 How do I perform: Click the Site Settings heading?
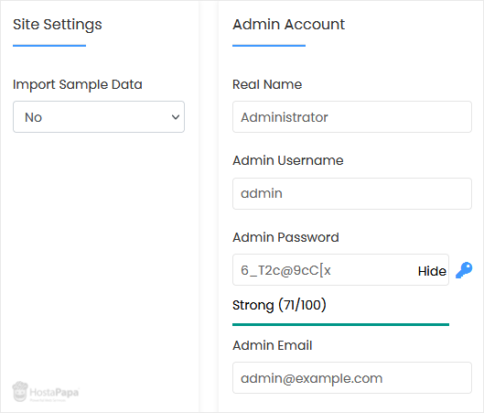tap(58, 25)
